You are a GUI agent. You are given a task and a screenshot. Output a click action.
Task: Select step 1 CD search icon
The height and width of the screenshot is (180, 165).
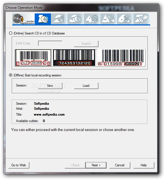click(43, 19)
